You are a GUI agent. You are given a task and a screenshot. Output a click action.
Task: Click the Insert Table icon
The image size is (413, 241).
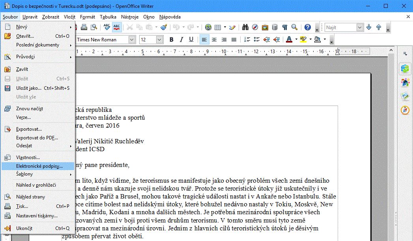tap(218, 27)
